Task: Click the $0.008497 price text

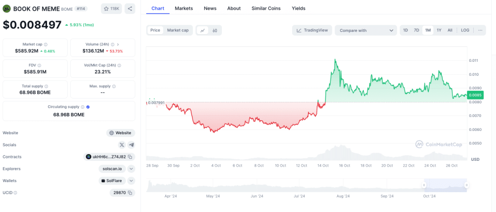Action: point(32,25)
